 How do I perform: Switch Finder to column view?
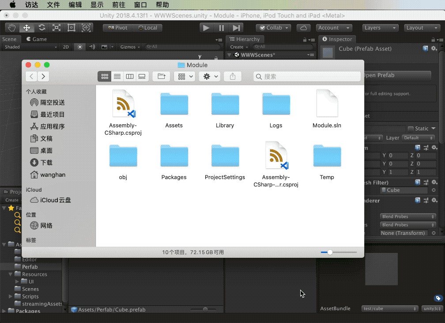pyautogui.click(x=130, y=76)
